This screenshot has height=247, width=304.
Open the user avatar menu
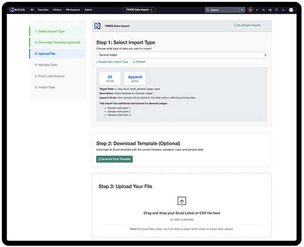(x=291, y=10)
